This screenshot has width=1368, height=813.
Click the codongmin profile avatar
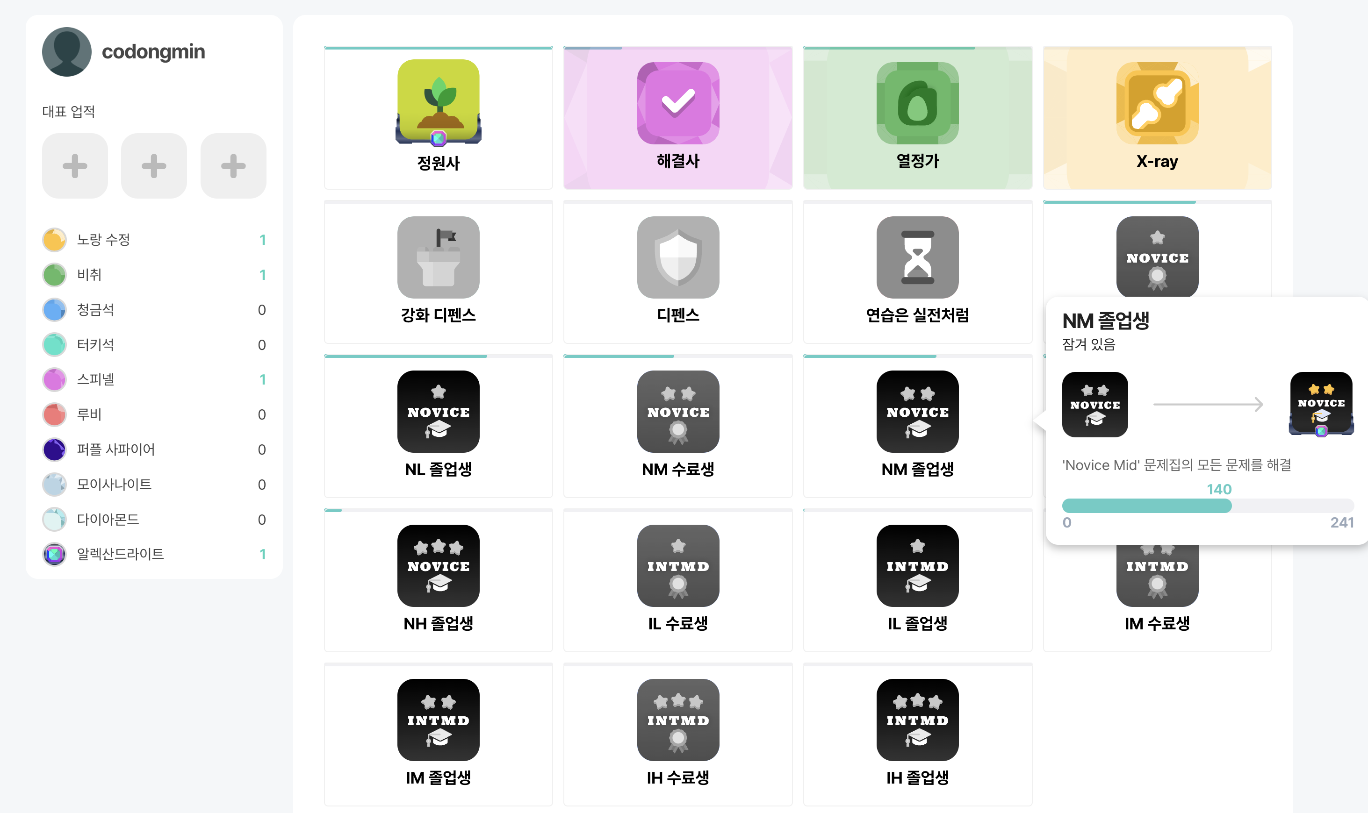pos(67,52)
